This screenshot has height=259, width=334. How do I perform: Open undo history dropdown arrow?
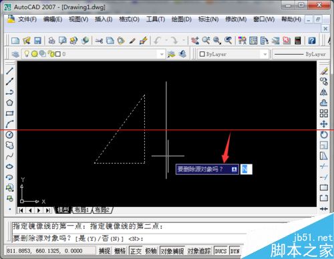(x=166, y=41)
